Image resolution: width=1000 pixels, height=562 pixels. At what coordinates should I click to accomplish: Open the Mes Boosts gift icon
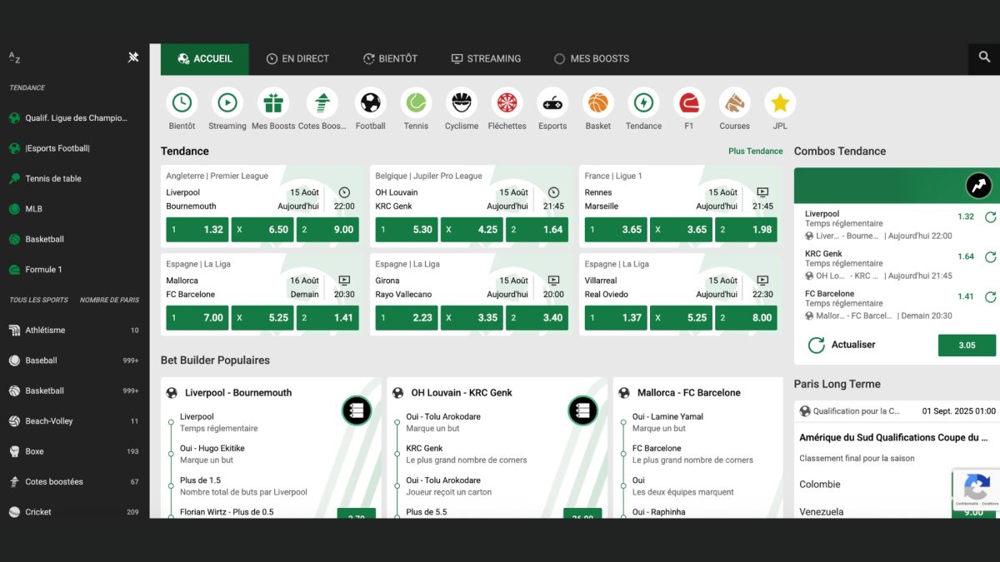coord(273,102)
